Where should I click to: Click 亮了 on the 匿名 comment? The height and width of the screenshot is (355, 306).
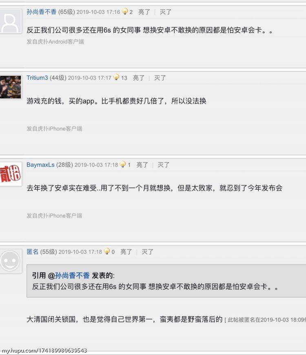tap(126, 252)
